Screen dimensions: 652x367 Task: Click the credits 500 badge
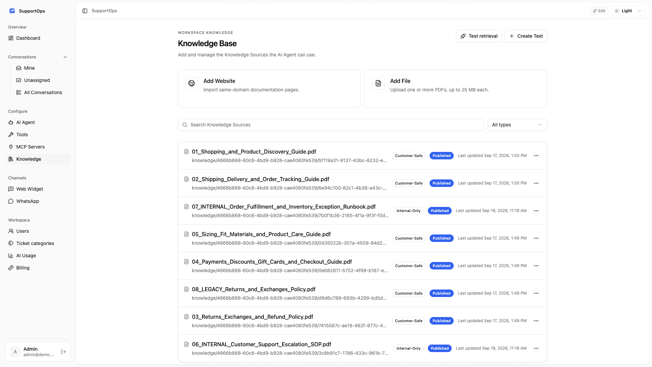coord(599,11)
